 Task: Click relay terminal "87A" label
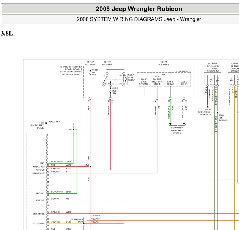[107, 83]
